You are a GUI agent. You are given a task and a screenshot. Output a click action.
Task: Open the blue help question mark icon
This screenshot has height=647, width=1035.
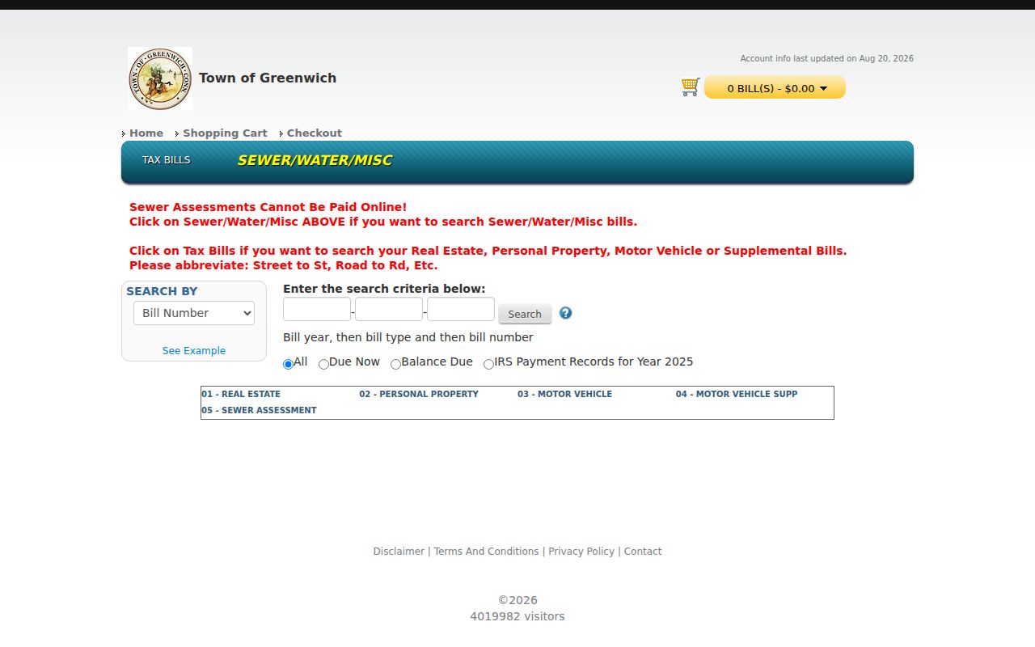tap(565, 313)
